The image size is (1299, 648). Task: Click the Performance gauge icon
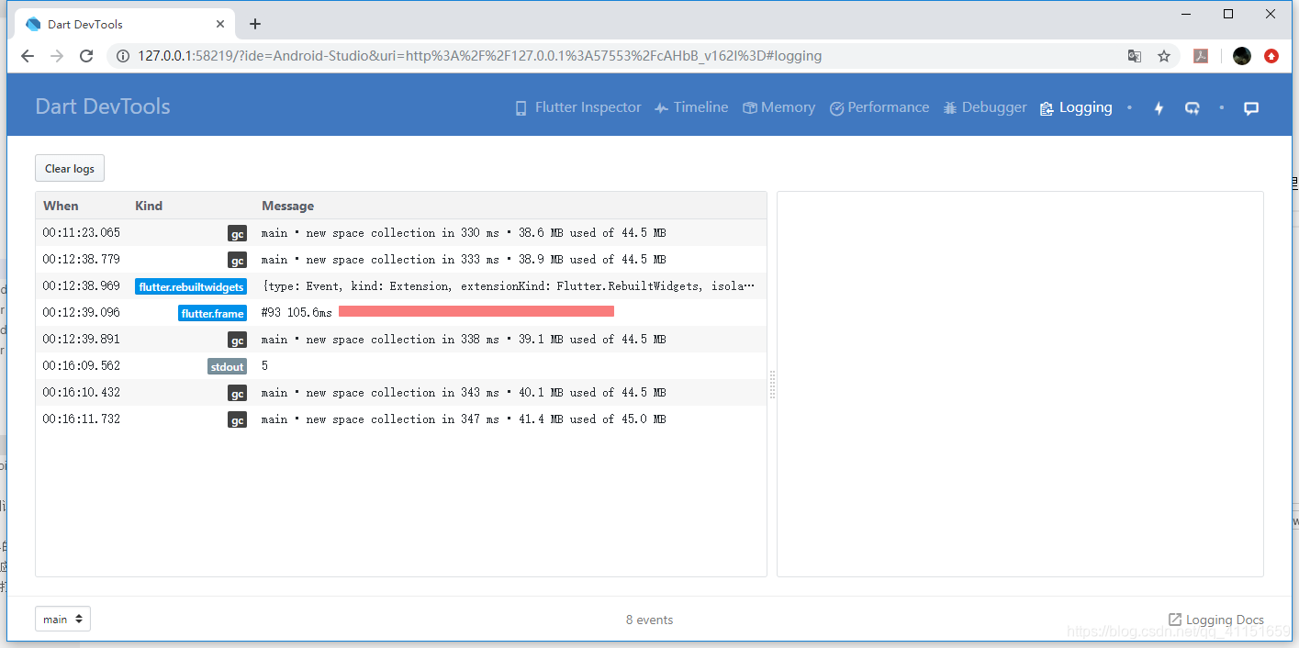(x=836, y=108)
